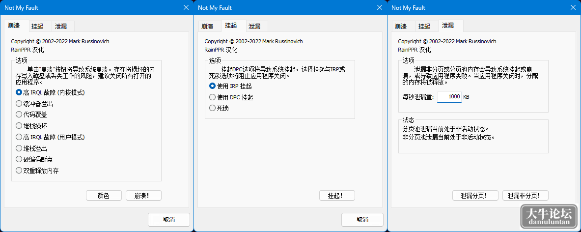
Task: Click 取消 in the left window
Action: tap(169, 220)
